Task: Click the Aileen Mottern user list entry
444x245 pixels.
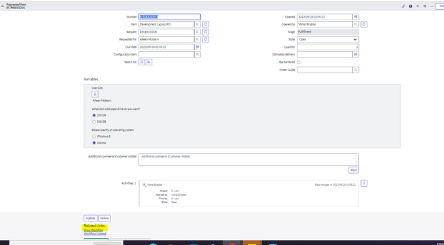Action: click(101, 101)
